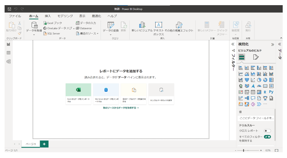
Task: Open the format visual tab icon
Action: (256, 57)
